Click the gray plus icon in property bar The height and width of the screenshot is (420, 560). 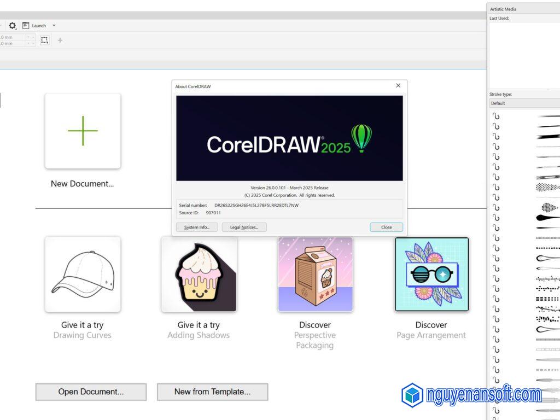click(60, 40)
